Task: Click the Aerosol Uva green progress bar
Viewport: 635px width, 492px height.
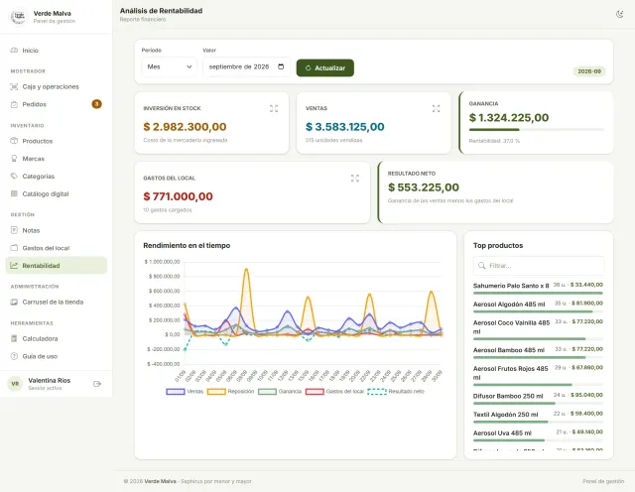Action: tap(509, 440)
